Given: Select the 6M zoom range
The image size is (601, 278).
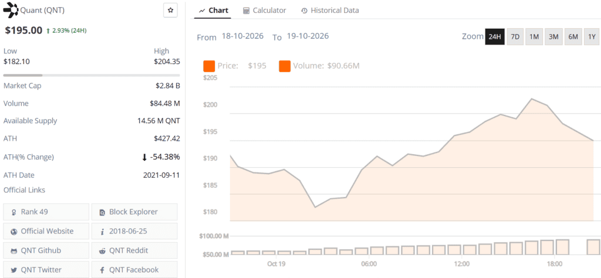Looking at the screenshot, I should coord(573,37).
